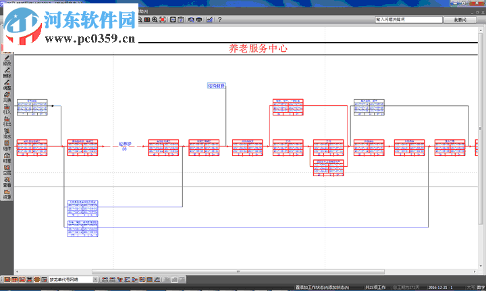Image resolution: width=486 pixels, height=291 pixels.
Task: Click the red square region zoom icon
Action: coord(163,20)
